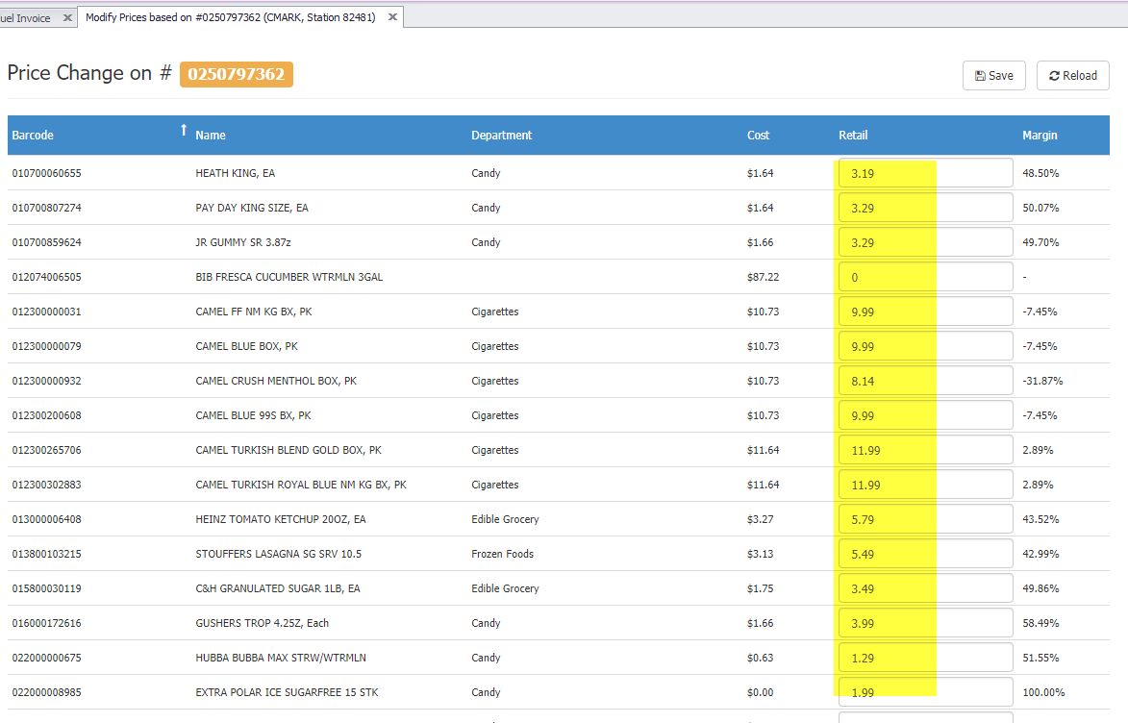Select barcode 010700807274
The height and width of the screenshot is (723, 1128).
coord(47,208)
